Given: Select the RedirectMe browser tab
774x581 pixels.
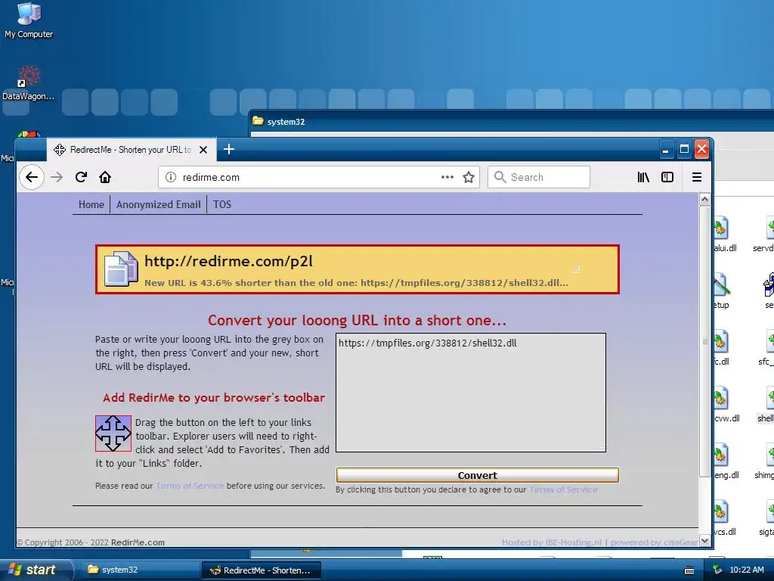Looking at the screenshot, I should point(132,150).
